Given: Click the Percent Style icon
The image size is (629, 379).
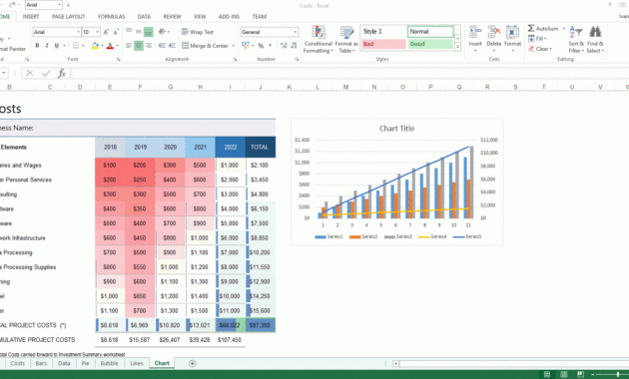Looking at the screenshot, I should [261, 46].
